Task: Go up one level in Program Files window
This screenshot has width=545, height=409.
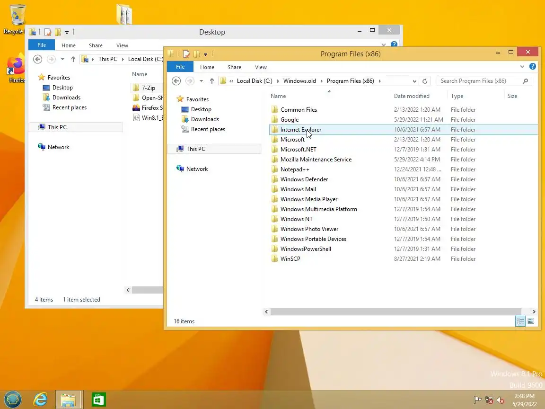Action: [211, 81]
